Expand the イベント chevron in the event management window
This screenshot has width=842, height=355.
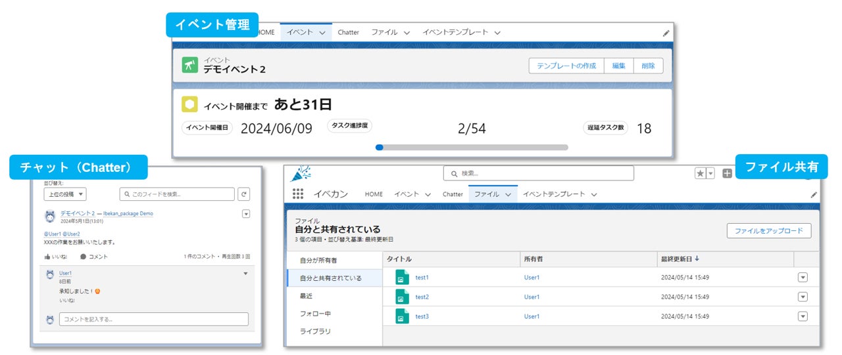322,32
